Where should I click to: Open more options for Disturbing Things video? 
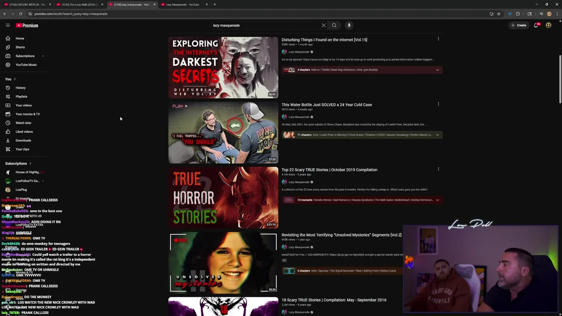tap(438, 39)
